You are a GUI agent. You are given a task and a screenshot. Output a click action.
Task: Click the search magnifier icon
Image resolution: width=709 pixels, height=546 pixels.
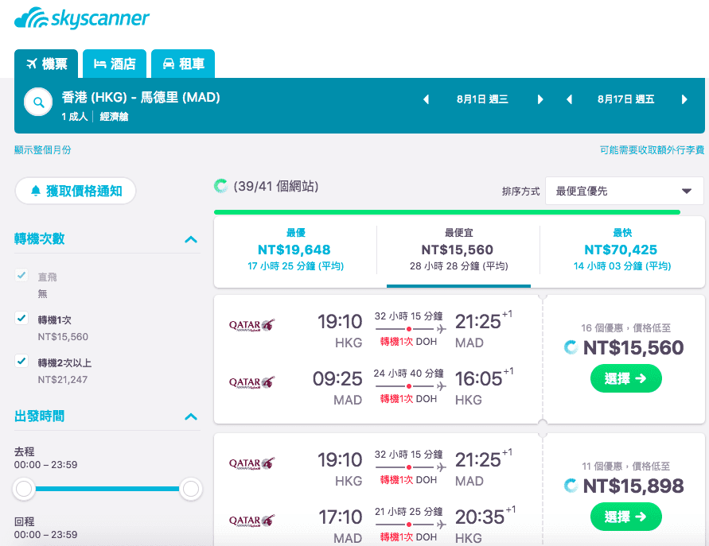(x=38, y=103)
